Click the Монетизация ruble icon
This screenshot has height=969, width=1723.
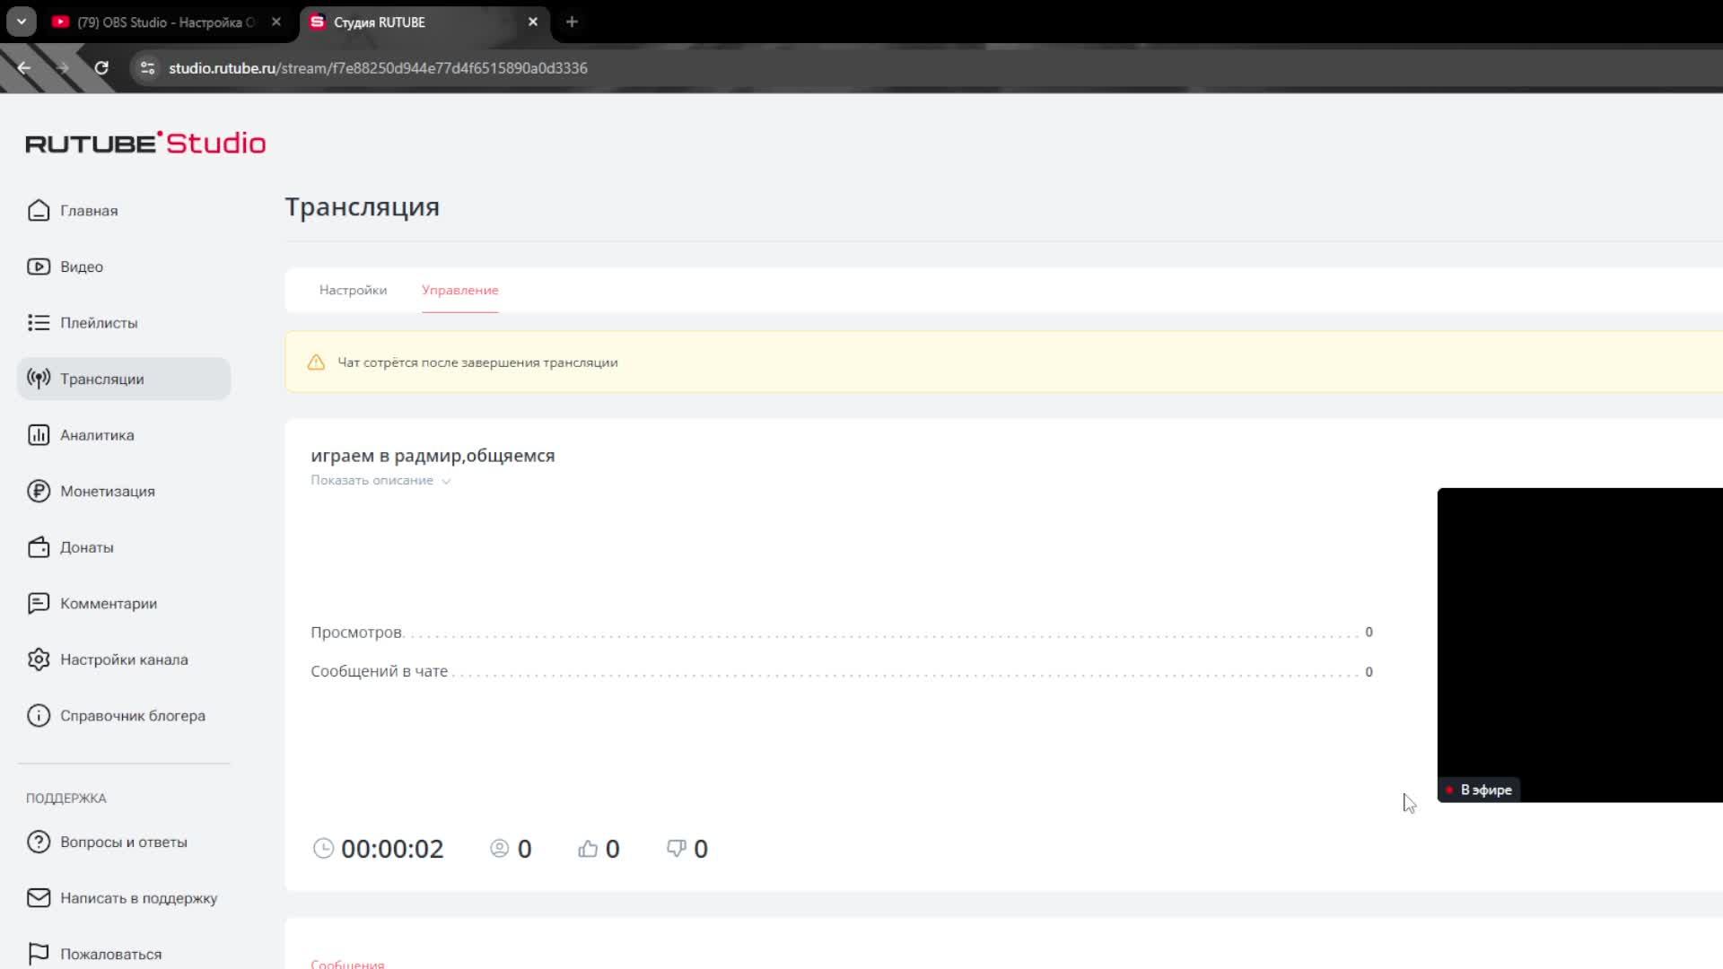coord(38,491)
